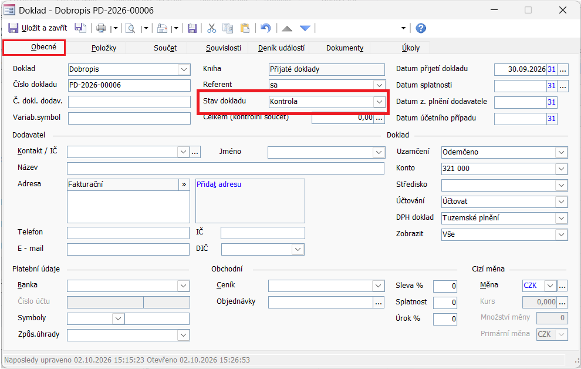
Task: Click the » button on Fakturační address
Action: click(184, 184)
